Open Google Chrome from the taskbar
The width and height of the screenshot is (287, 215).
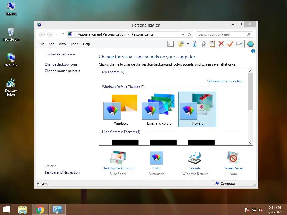40,209
